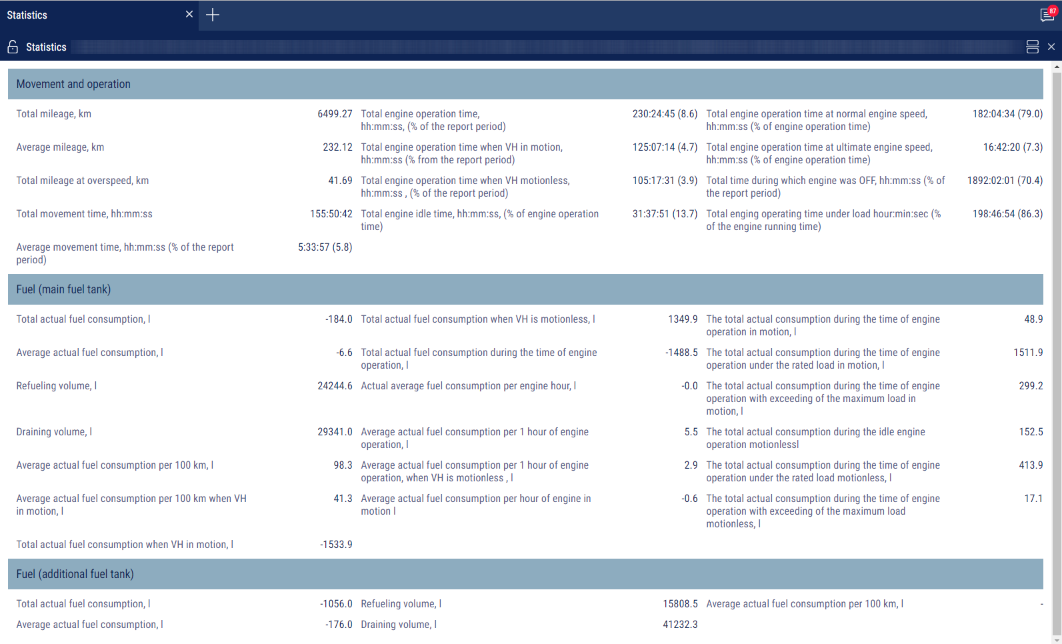Select the value 299.2
The width and height of the screenshot is (1062, 644).
[1031, 386]
